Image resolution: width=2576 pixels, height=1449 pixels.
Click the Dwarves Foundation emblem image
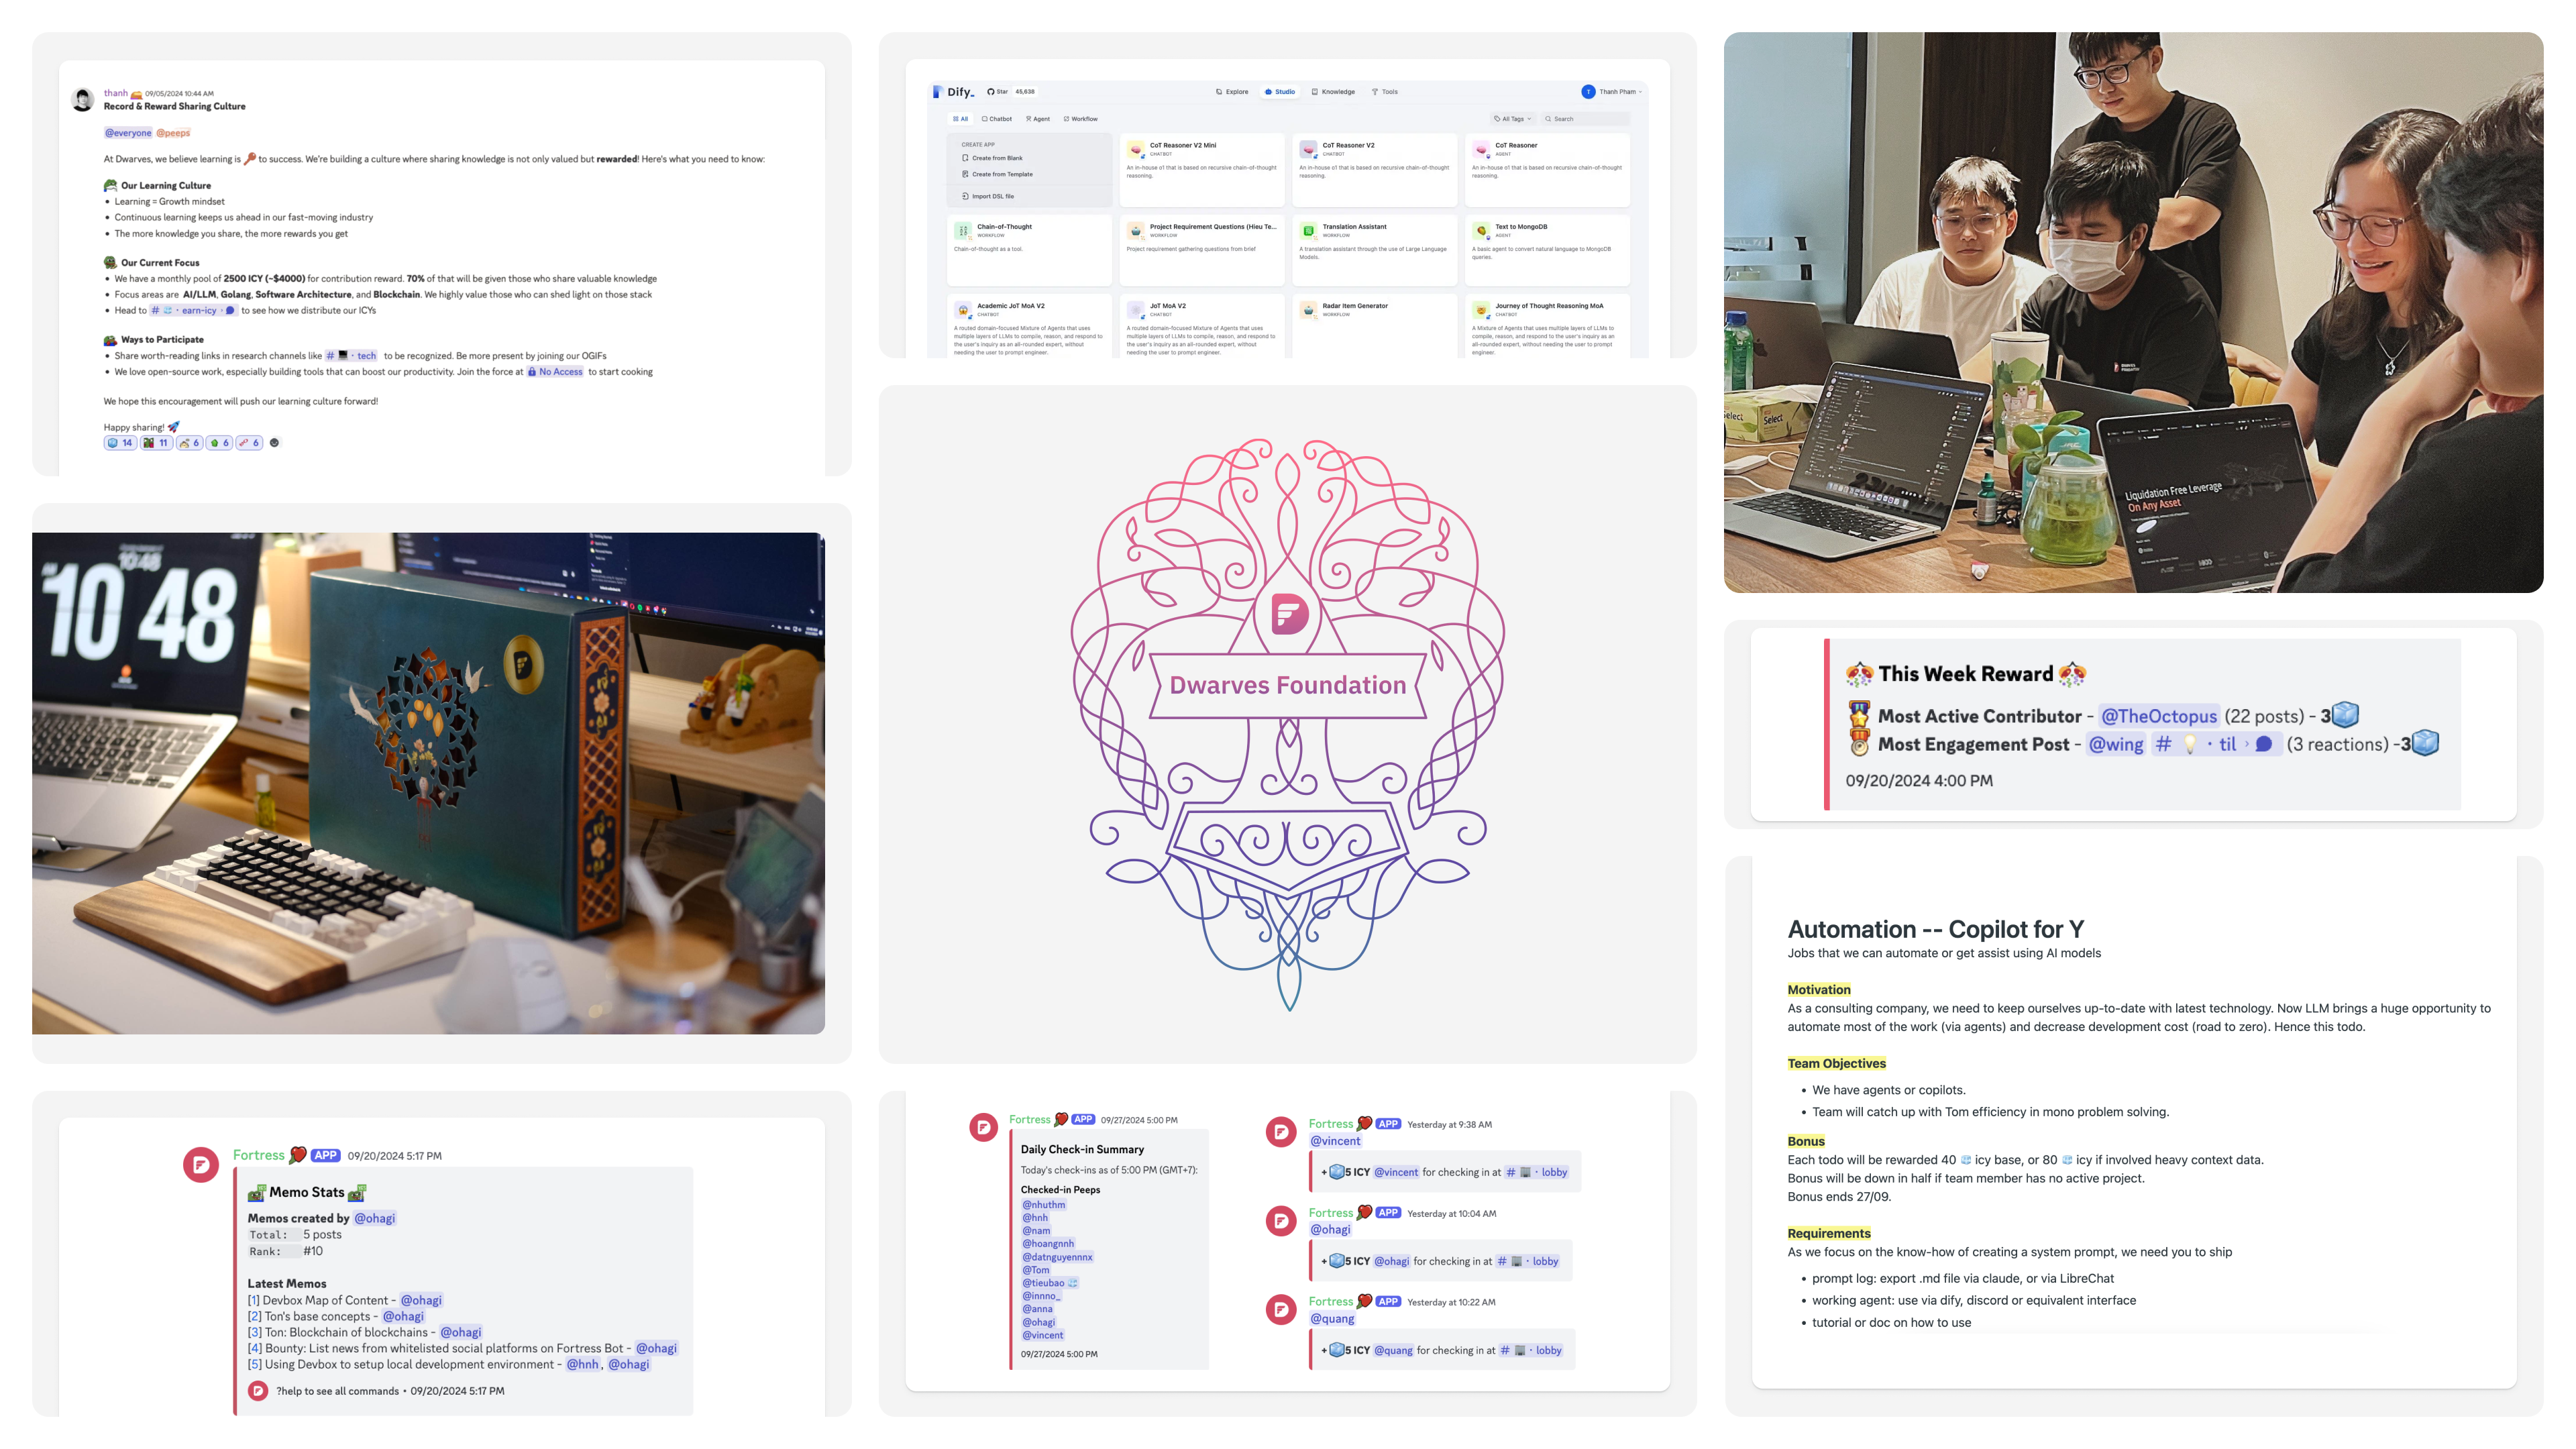pyautogui.click(x=1287, y=724)
